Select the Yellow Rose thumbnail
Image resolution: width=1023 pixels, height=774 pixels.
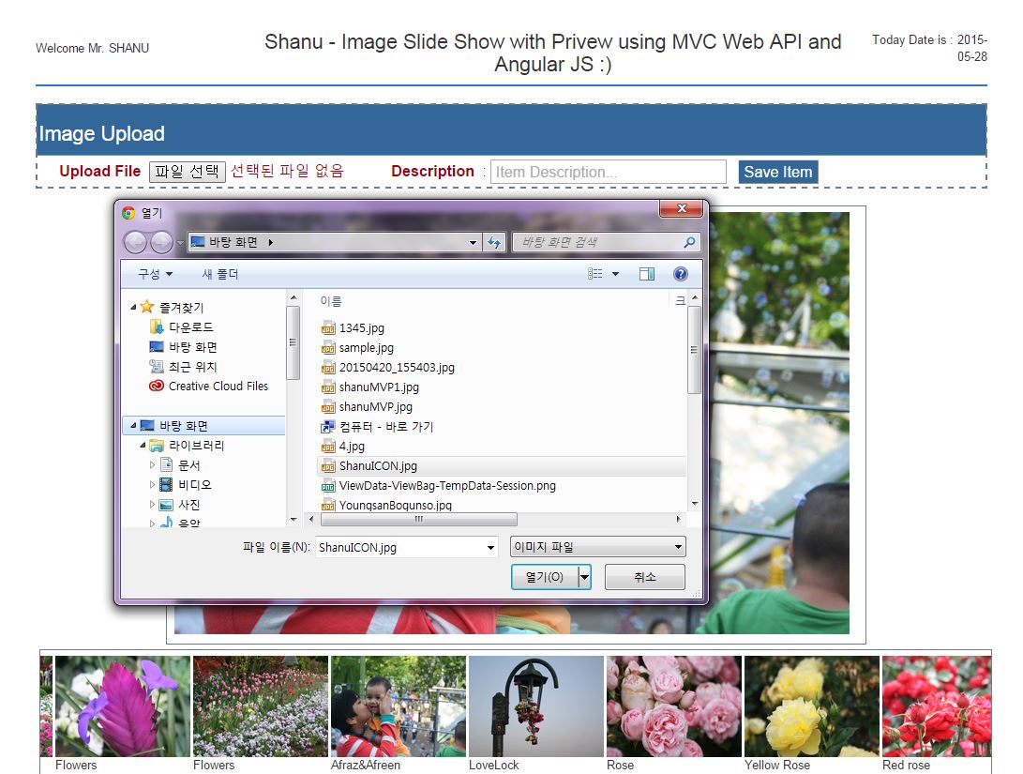pyautogui.click(x=812, y=706)
